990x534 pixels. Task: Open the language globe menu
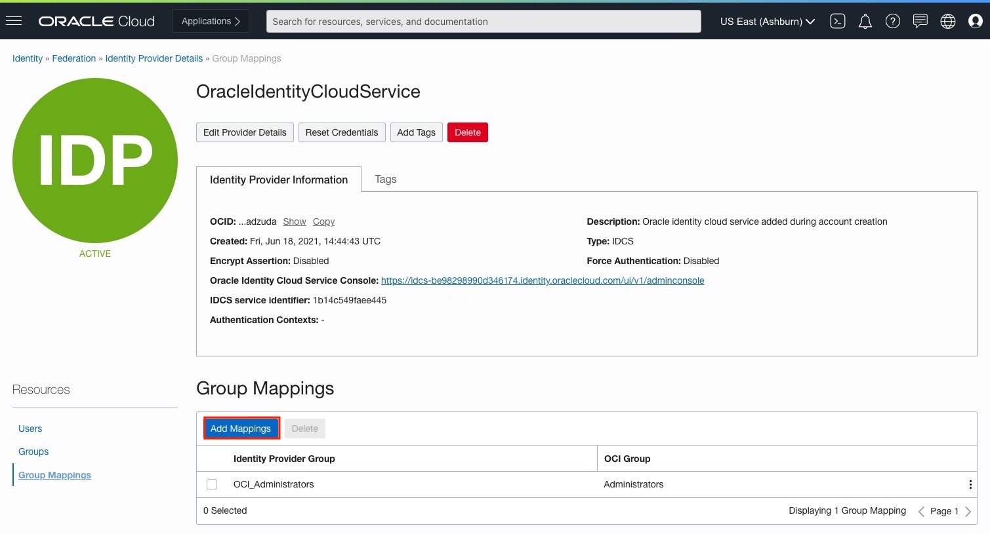(x=948, y=21)
